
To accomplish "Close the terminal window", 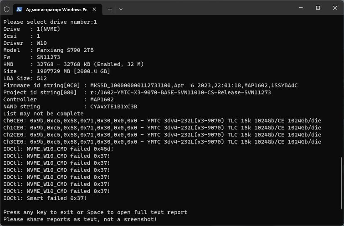I will (x=335, y=8).
